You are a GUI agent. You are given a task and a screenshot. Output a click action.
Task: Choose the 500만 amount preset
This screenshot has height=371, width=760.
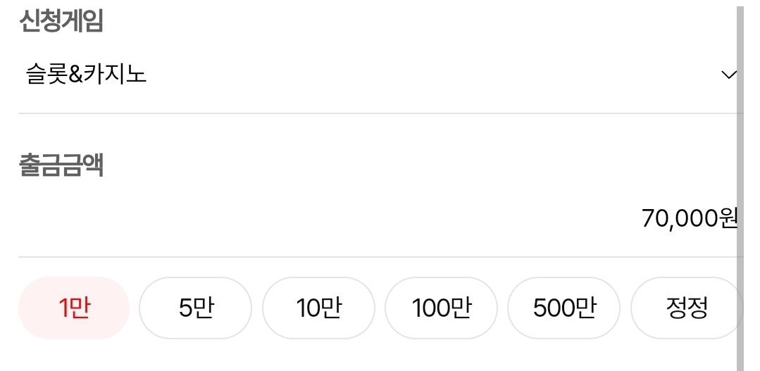[x=563, y=308]
